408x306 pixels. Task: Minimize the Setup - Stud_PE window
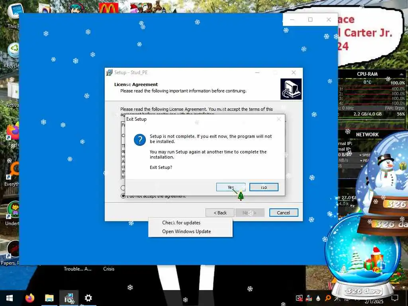point(257,73)
